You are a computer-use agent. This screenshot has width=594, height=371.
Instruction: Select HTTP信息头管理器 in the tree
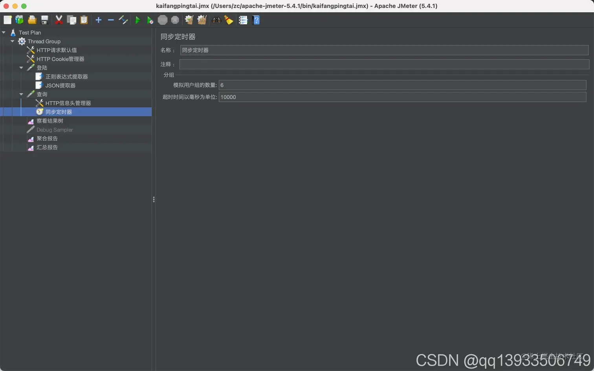(68, 103)
